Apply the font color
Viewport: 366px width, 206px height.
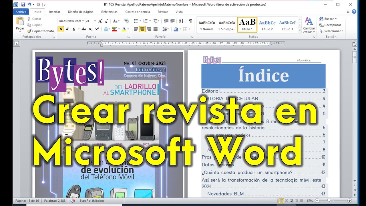[124, 29]
